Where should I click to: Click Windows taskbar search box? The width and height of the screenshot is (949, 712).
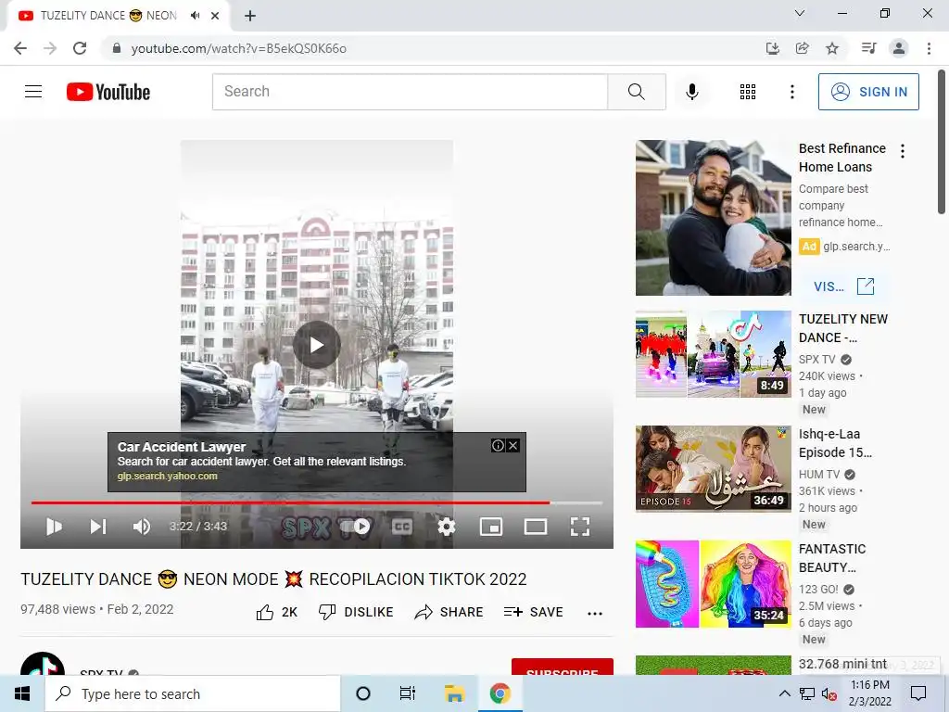(x=193, y=693)
